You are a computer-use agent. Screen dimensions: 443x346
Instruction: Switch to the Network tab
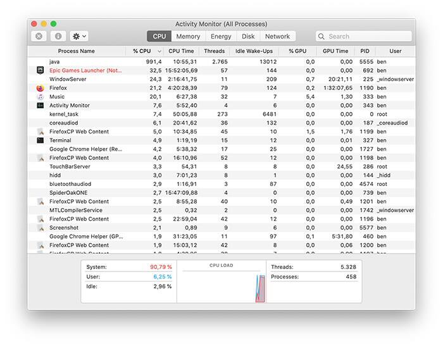click(x=277, y=36)
